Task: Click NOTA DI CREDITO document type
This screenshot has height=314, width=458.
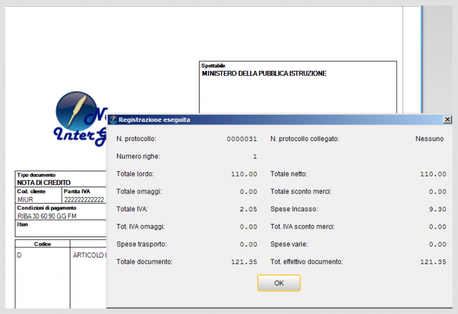Action: 44,183
